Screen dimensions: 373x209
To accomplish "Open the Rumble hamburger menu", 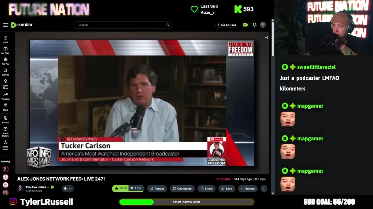I will [6, 25].
